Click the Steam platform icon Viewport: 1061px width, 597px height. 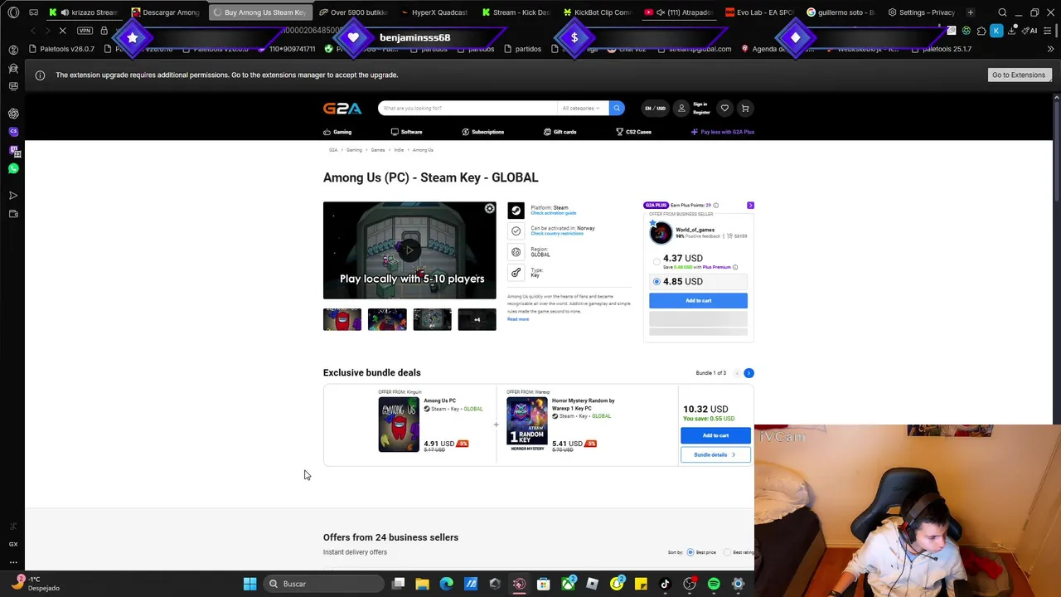pos(516,211)
